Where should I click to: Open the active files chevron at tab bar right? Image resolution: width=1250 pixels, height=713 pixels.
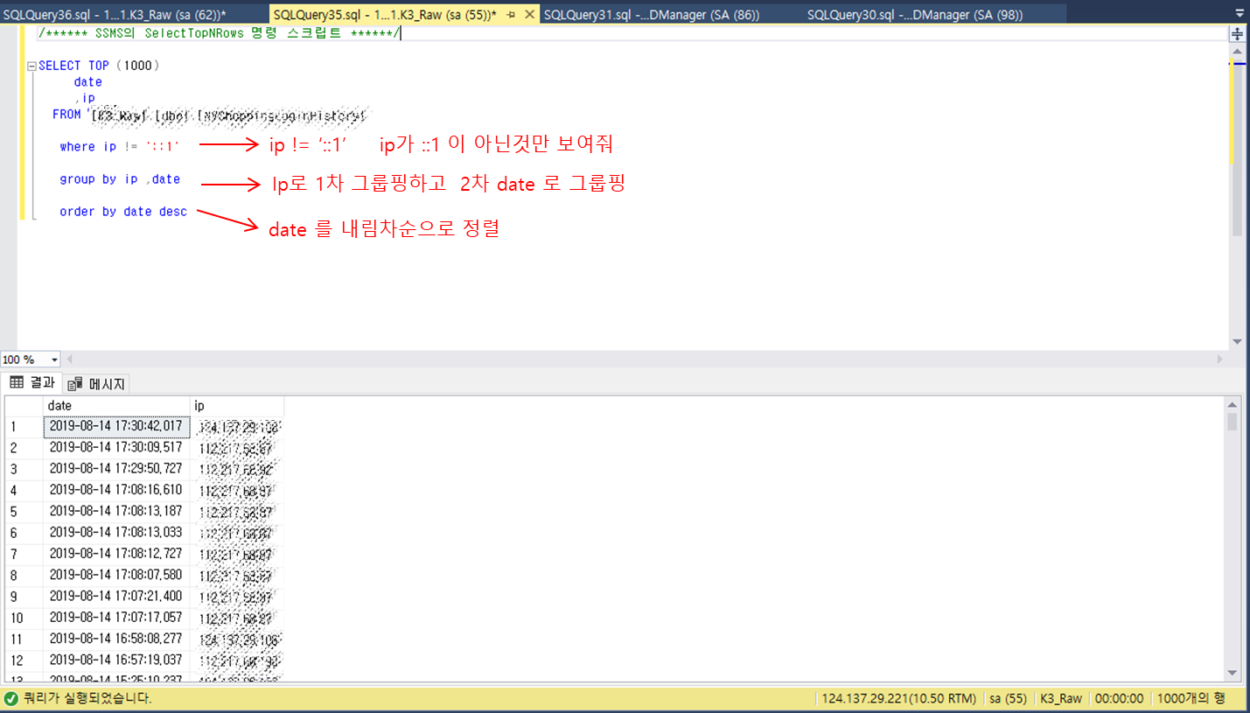pyautogui.click(x=1240, y=14)
